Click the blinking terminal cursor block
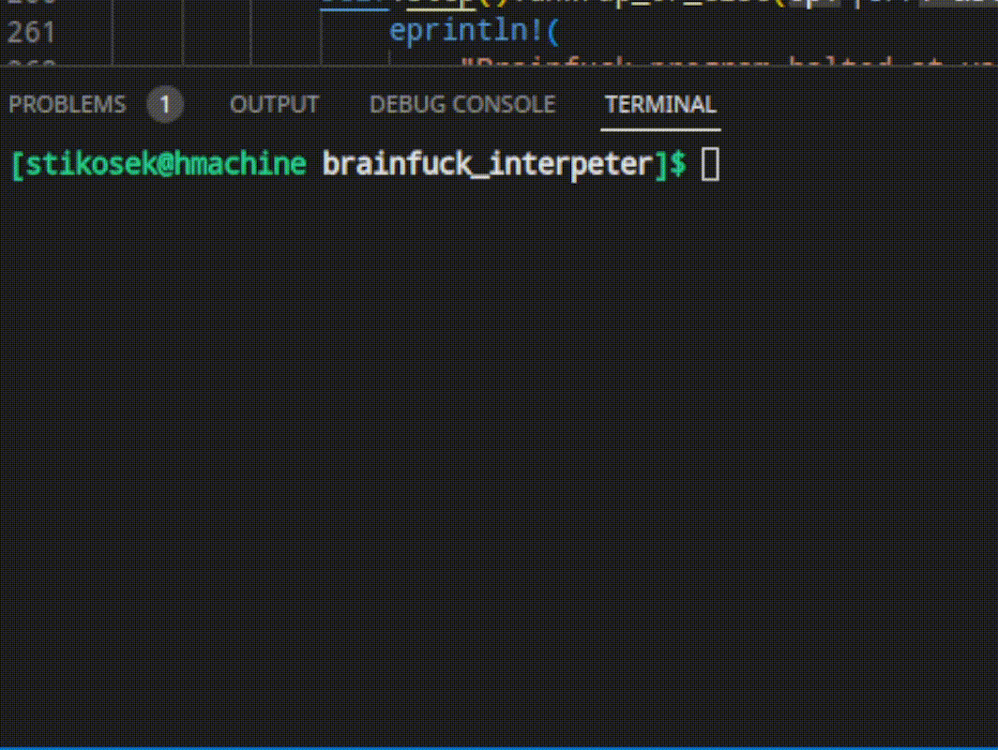 pyautogui.click(x=710, y=163)
